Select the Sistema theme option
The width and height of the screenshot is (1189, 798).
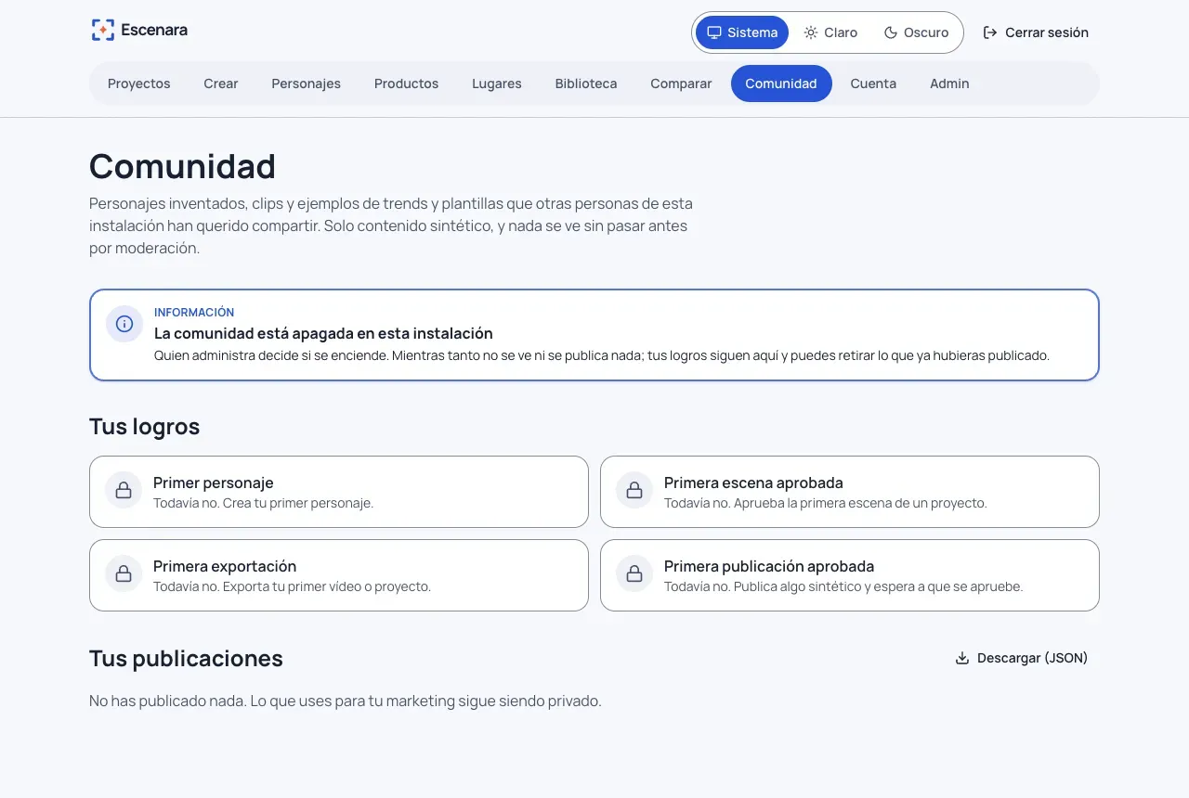pos(742,32)
